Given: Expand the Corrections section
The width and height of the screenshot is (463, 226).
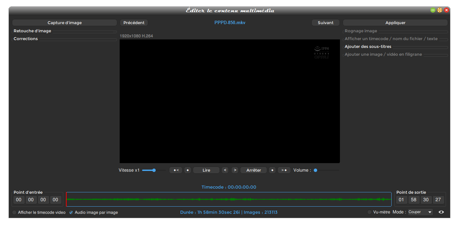Looking at the screenshot, I should click(x=26, y=39).
